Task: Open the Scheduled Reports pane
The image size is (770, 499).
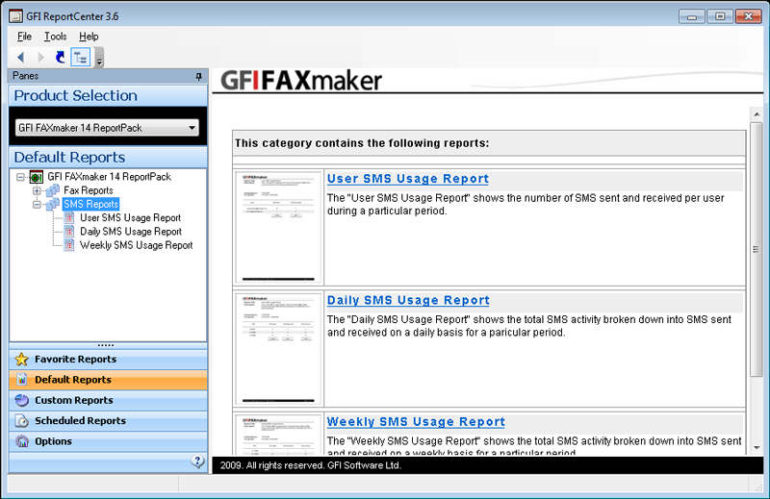Action: tap(108, 421)
